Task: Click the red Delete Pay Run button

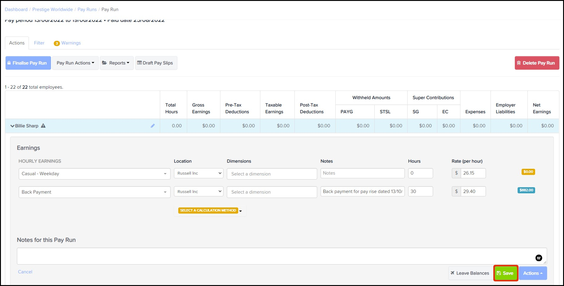Action: 537,63
